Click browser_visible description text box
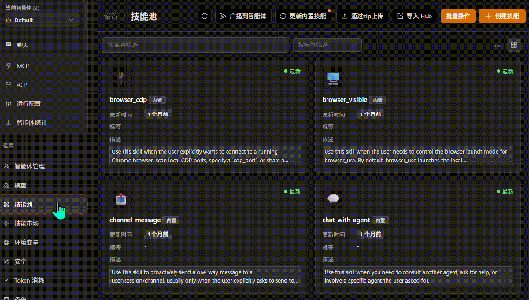The image size is (529, 300). tap(418, 156)
